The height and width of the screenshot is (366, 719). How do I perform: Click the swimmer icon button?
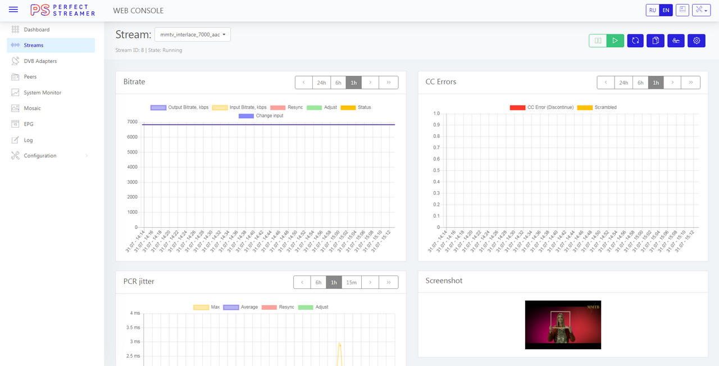click(x=676, y=40)
